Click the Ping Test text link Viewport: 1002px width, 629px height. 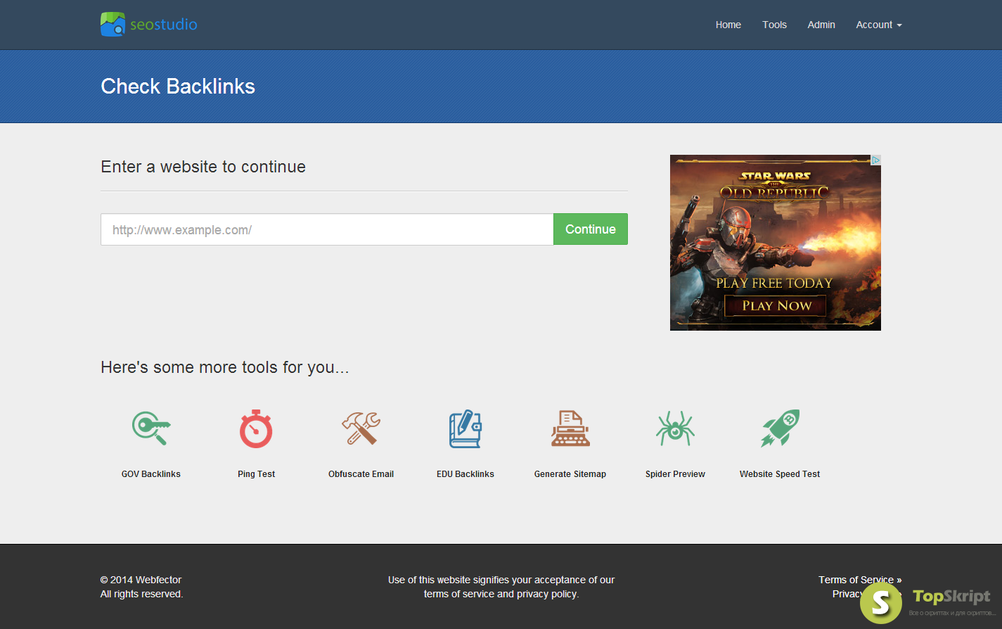click(256, 474)
